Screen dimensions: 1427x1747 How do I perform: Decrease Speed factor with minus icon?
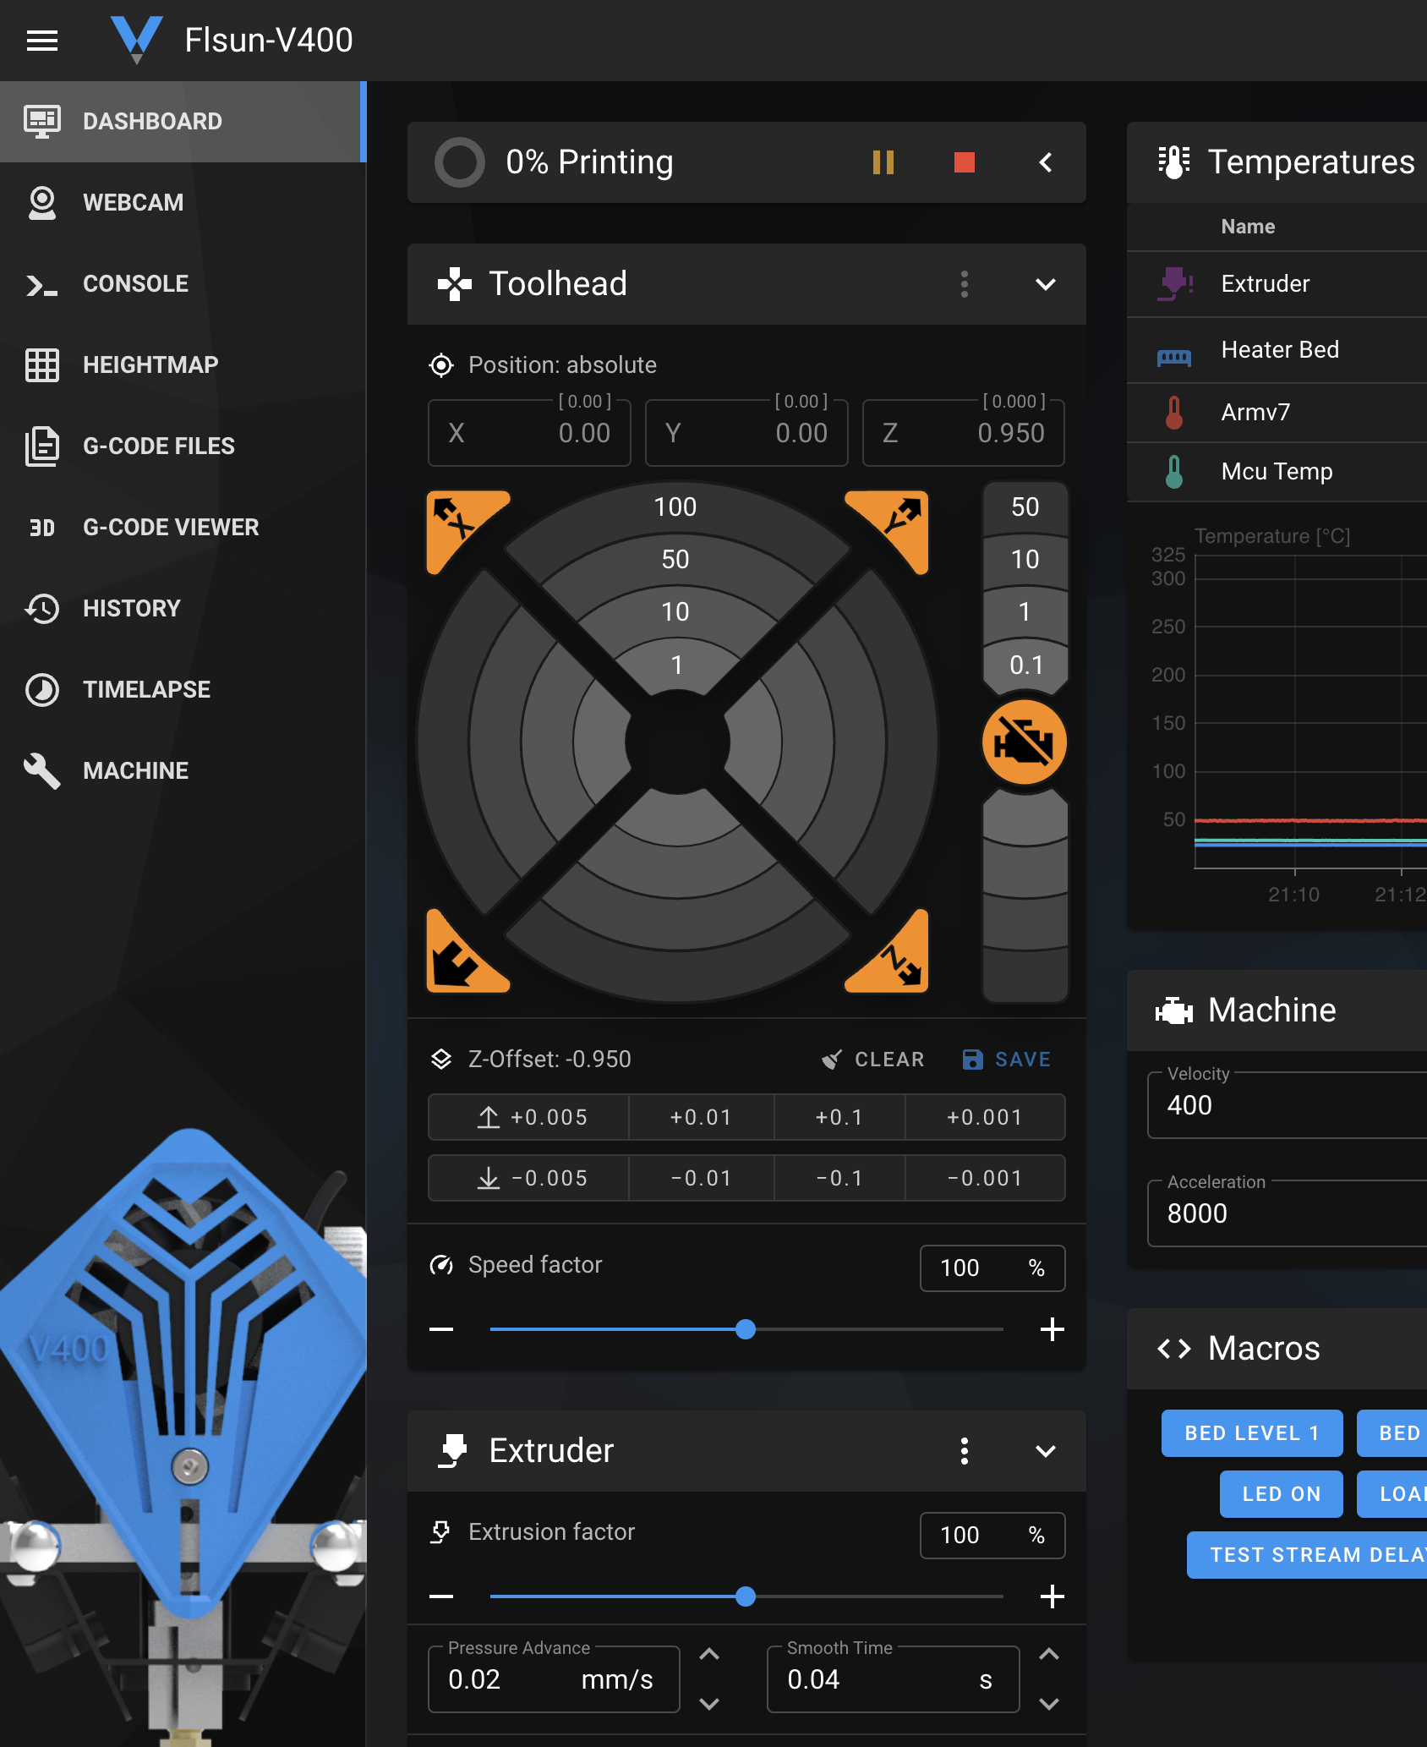[x=441, y=1329]
